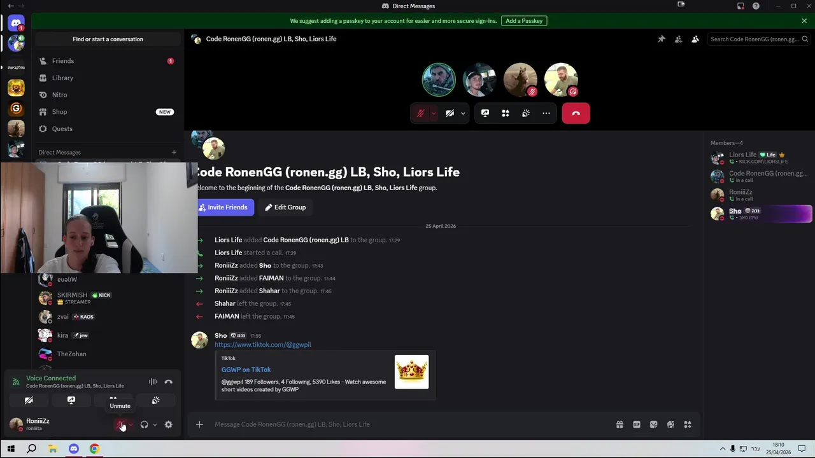Search in Code RonenGG group field

[758, 39]
